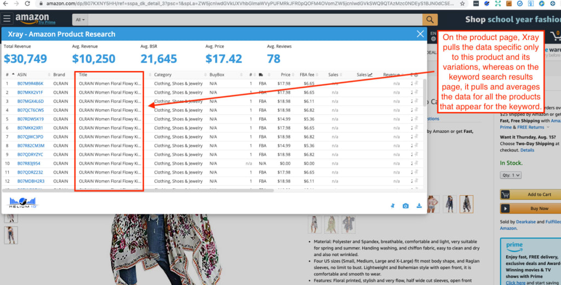The width and height of the screenshot is (561, 285).
Task: Sort table by FBA fee column header
Action: [307, 74]
